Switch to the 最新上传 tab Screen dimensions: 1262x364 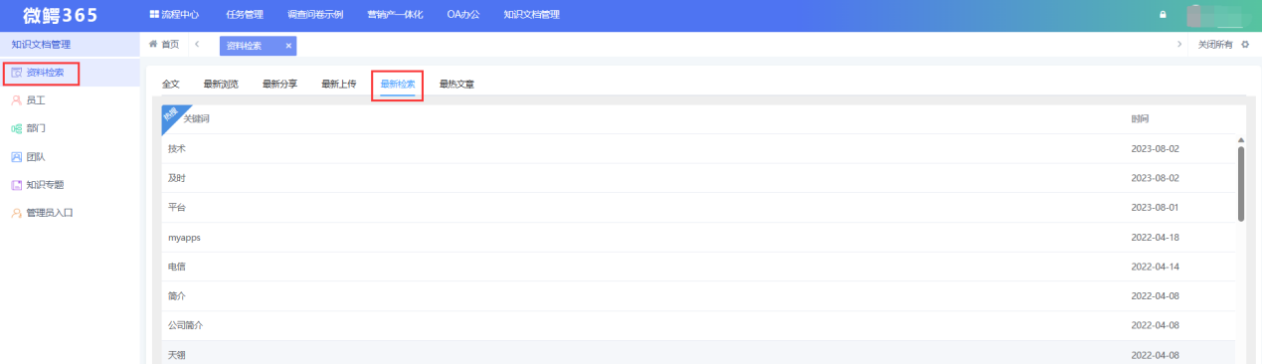tap(338, 85)
